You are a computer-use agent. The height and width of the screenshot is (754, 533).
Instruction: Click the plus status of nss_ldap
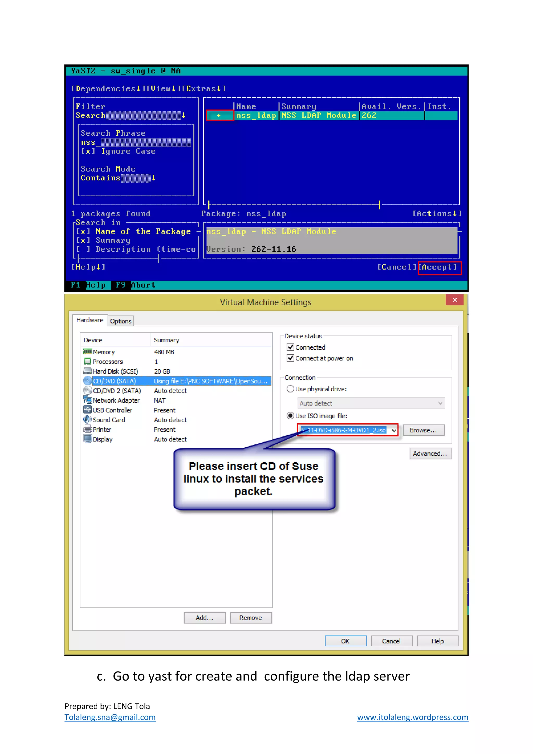(219, 116)
